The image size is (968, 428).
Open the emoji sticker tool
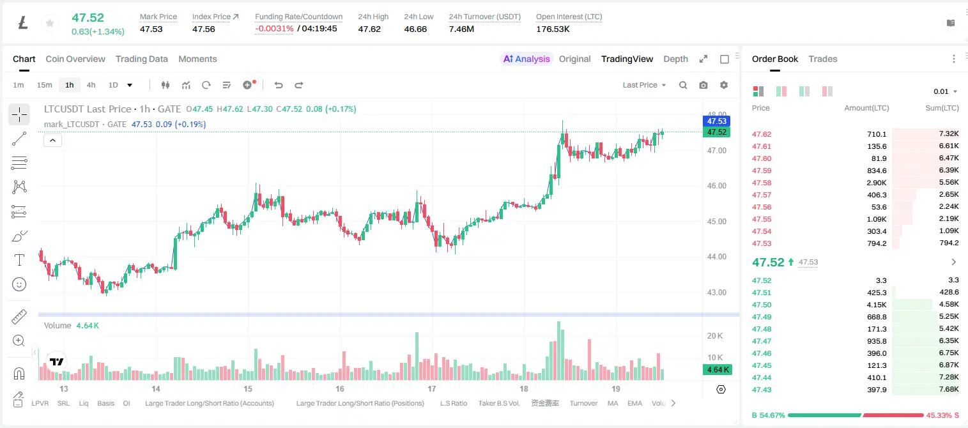click(x=19, y=284)
